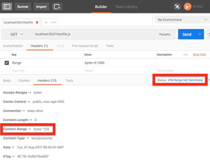Click the Bulk Edit link
Viewport: 210px width, 163px height.
[199, 55]
